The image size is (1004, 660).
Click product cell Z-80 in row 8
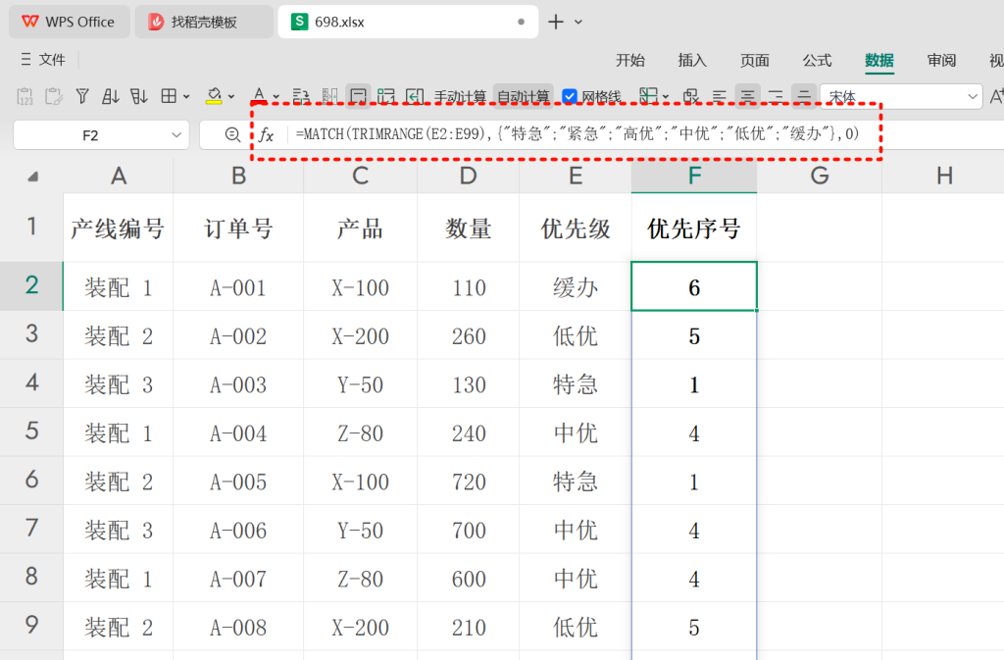pyautogui.click(x=360, y=579)
